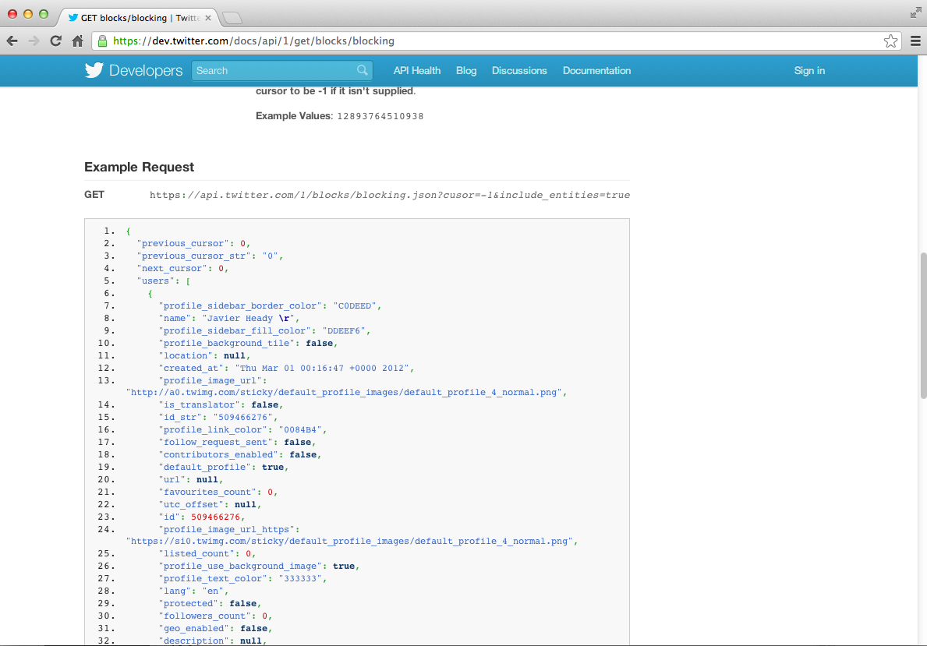The width and height of the screenshot is (927, 646).
Task: Click the "profile_image_url" key on line 13
Action: pos(210,380)
